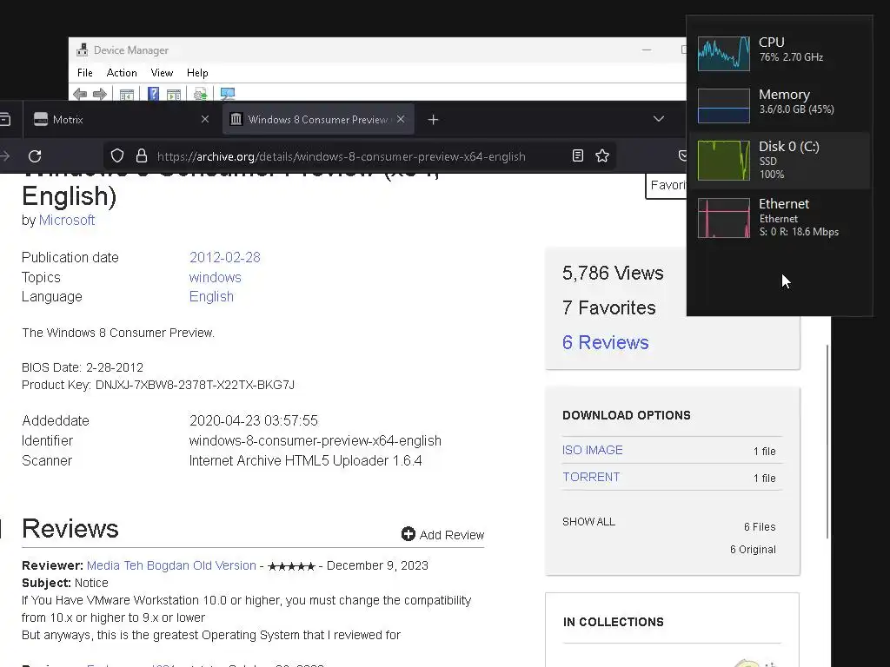
Task: Click the Device Manager Back arrow icon
Action: pos(80,94)
